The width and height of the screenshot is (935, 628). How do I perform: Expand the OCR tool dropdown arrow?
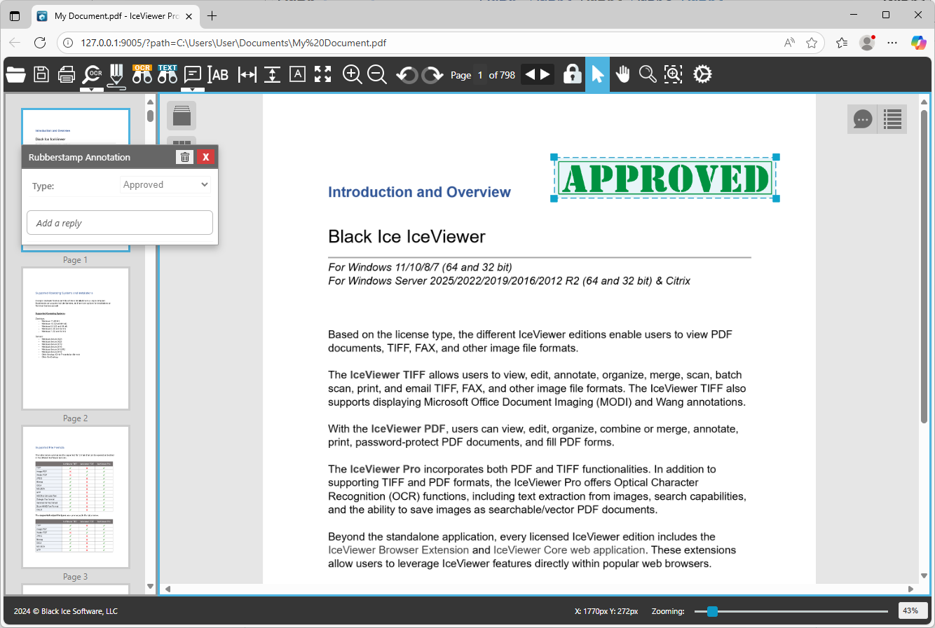(92, 89)
